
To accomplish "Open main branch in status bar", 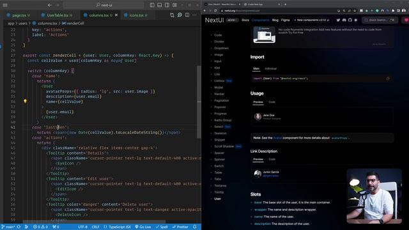I will tap(8, 227).
